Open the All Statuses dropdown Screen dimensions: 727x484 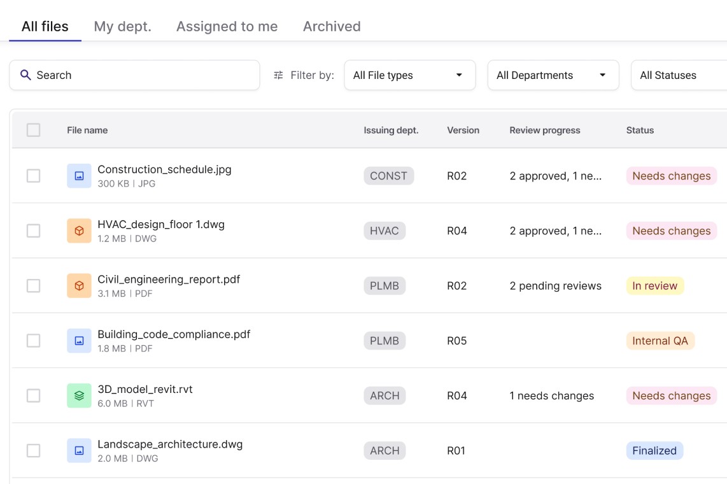point(678,75)
